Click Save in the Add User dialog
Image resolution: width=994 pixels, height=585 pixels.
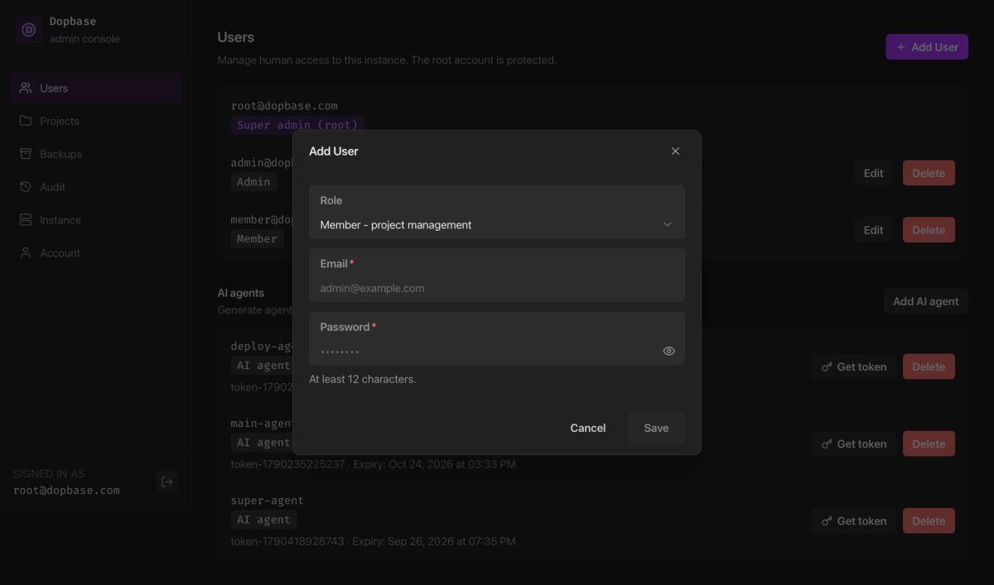click(x=656, y=428)
